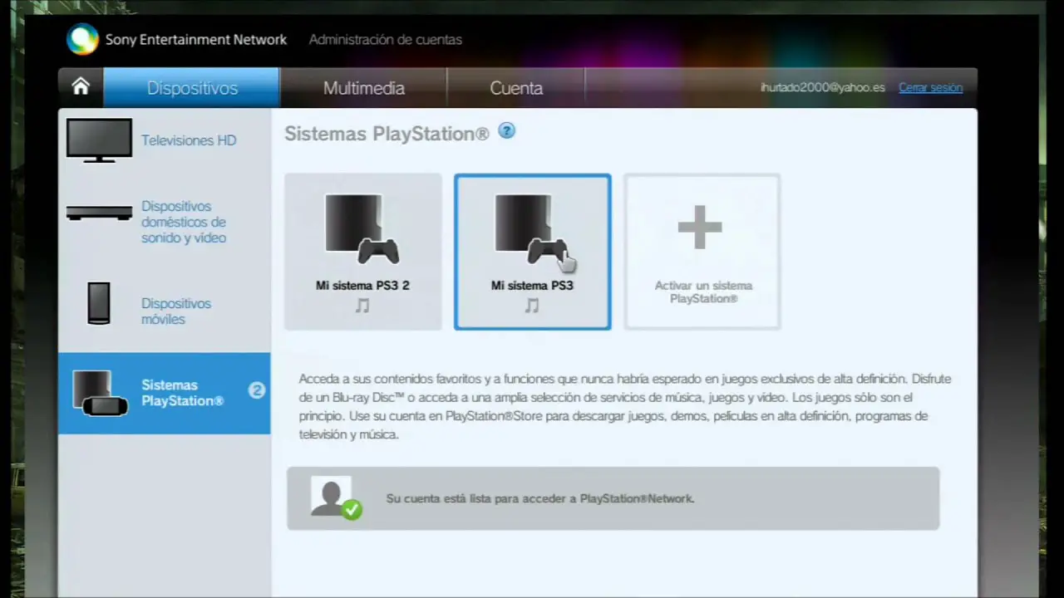Click the Mi sistema PS3 name label
The image size is (1064, 598).
click(x=532, y=285)
